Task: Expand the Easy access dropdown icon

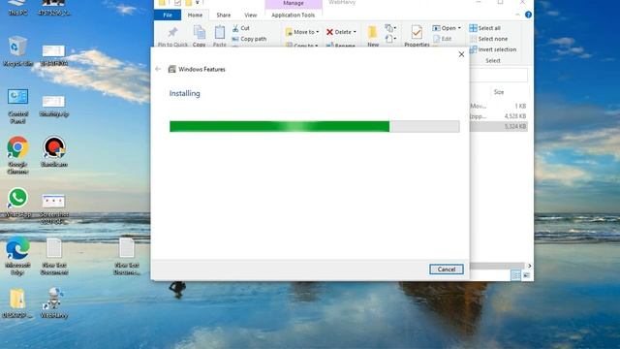Action: pyautogui.click(x=390, y=39)
